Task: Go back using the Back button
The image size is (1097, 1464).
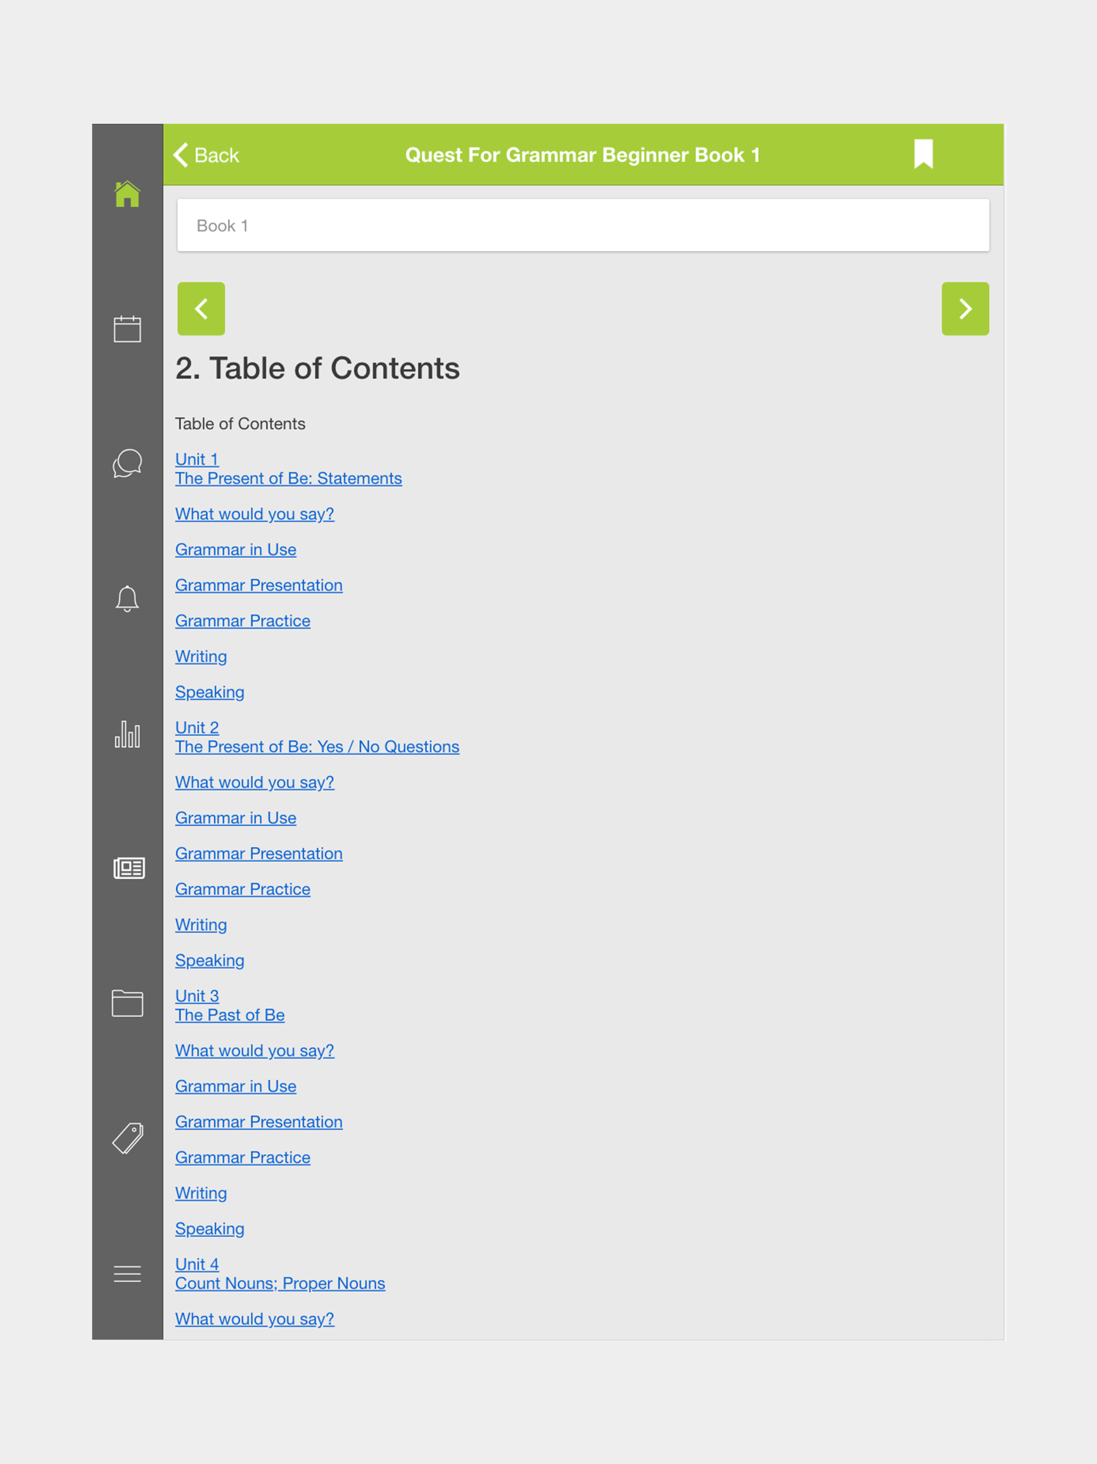Action: (206, 155)
